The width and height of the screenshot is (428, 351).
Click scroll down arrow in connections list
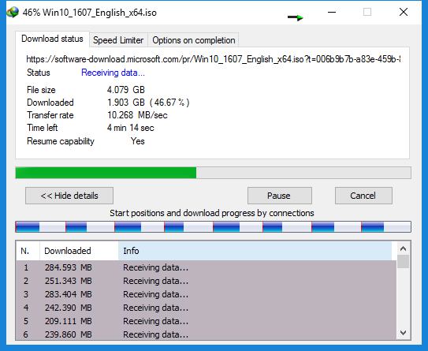pyautogui.click(x=403, y=332)
